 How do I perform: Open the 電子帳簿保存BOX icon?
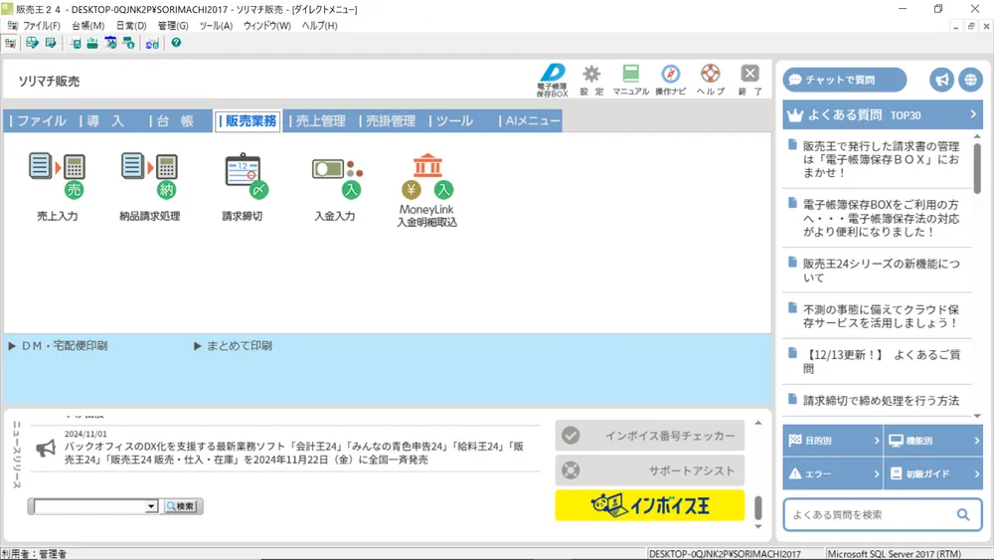(x=552, y=78)
